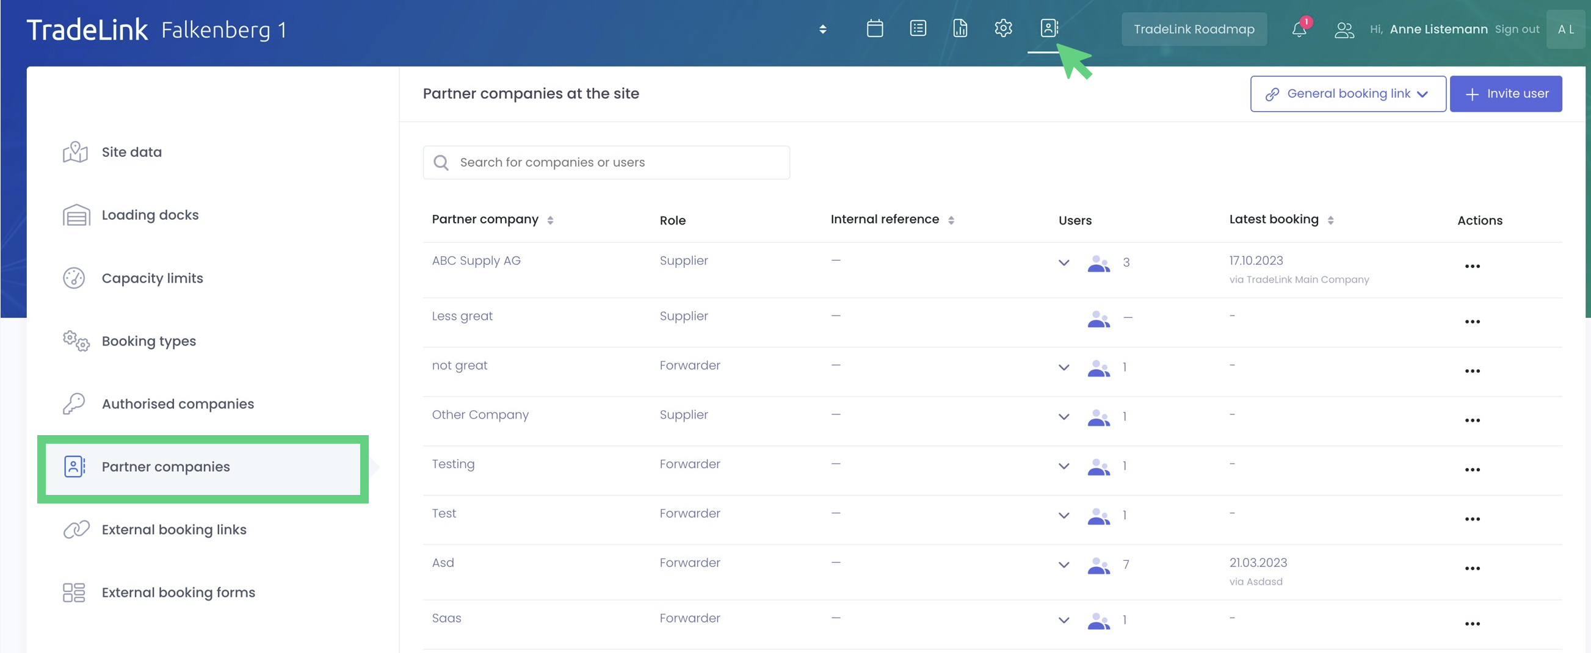Screen dimensions: 1591x653
Task: Expand users list for ABC Supply AG
Action: (1064, 263)
